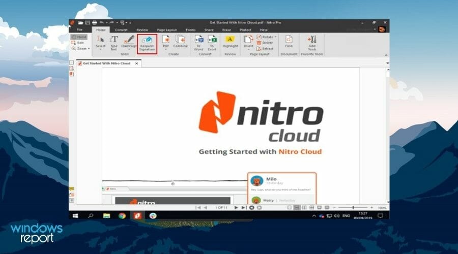This screenshot has height=254, width=458.
Task: Open the user account dropdown
Action: click(x=375, y=29)
